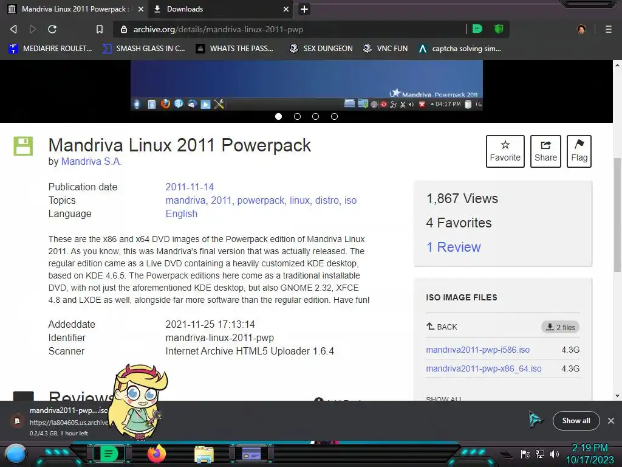Viewport: 622px width, 467px height.
Task: Open the green shield extension icon
Action: tap(498, 29)
